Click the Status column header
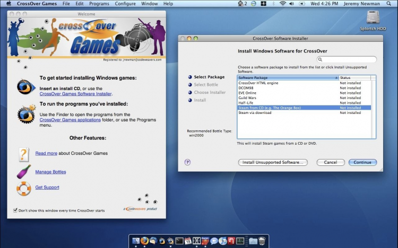The image size is (398, 248). pos(354,77)
